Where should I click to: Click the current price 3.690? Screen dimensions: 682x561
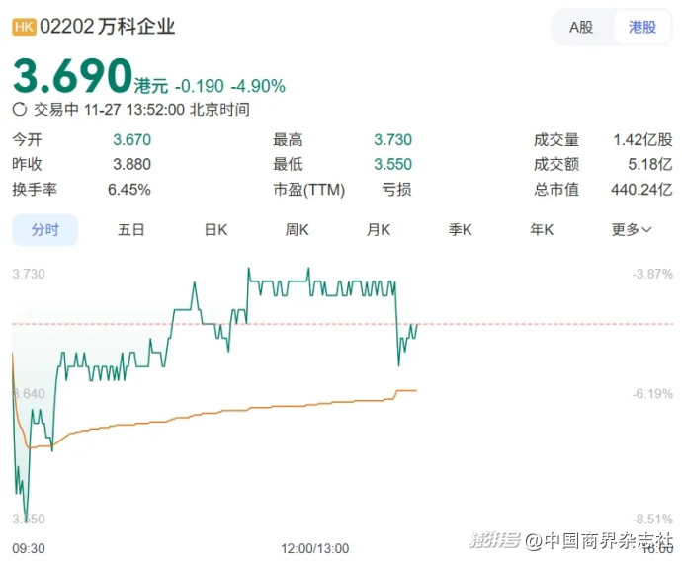coord(72,76)
